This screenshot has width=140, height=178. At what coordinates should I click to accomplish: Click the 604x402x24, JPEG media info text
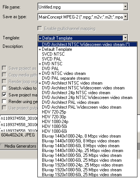click(x=18, y=135)
